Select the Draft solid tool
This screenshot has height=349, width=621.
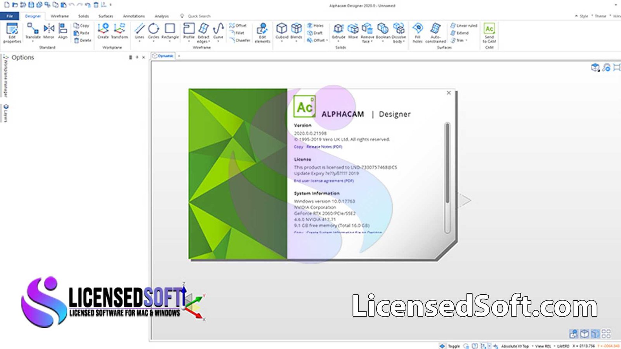click(315, 33)
